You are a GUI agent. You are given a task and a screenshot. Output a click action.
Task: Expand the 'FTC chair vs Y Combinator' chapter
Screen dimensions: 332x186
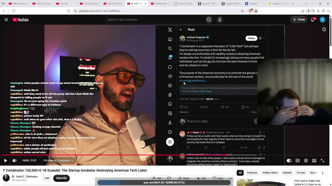(x=58, y=160)
